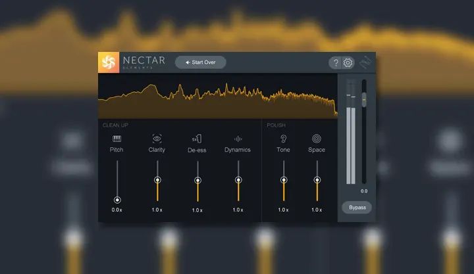Click the Space label
This screenshot has height=274, width=474.
click(317, 150)
